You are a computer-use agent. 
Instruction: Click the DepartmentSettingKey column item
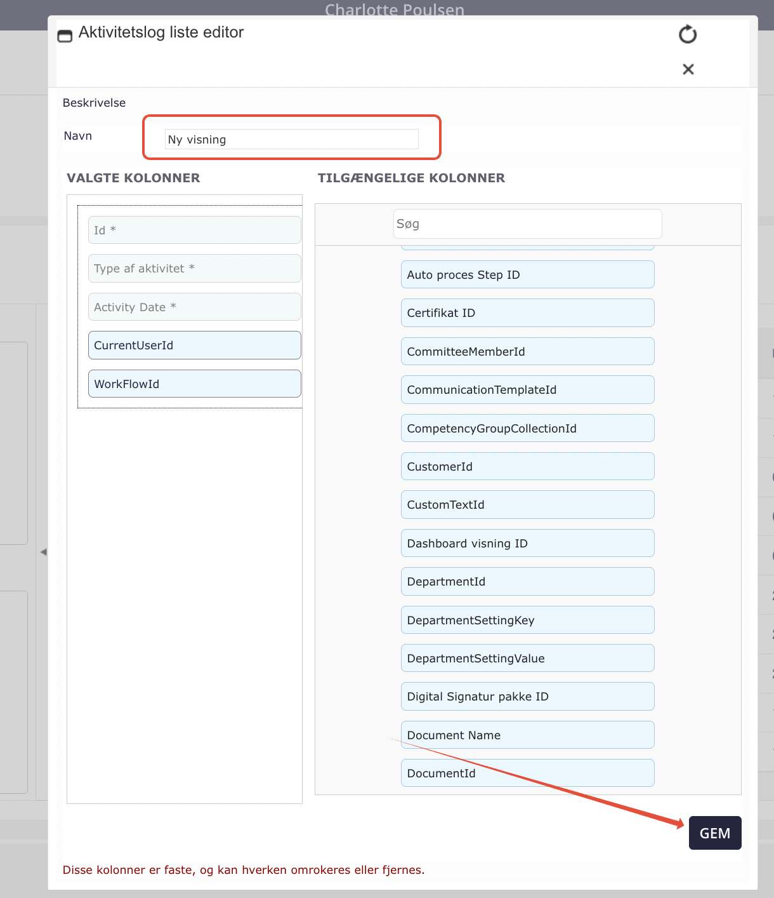coord(527,620)
